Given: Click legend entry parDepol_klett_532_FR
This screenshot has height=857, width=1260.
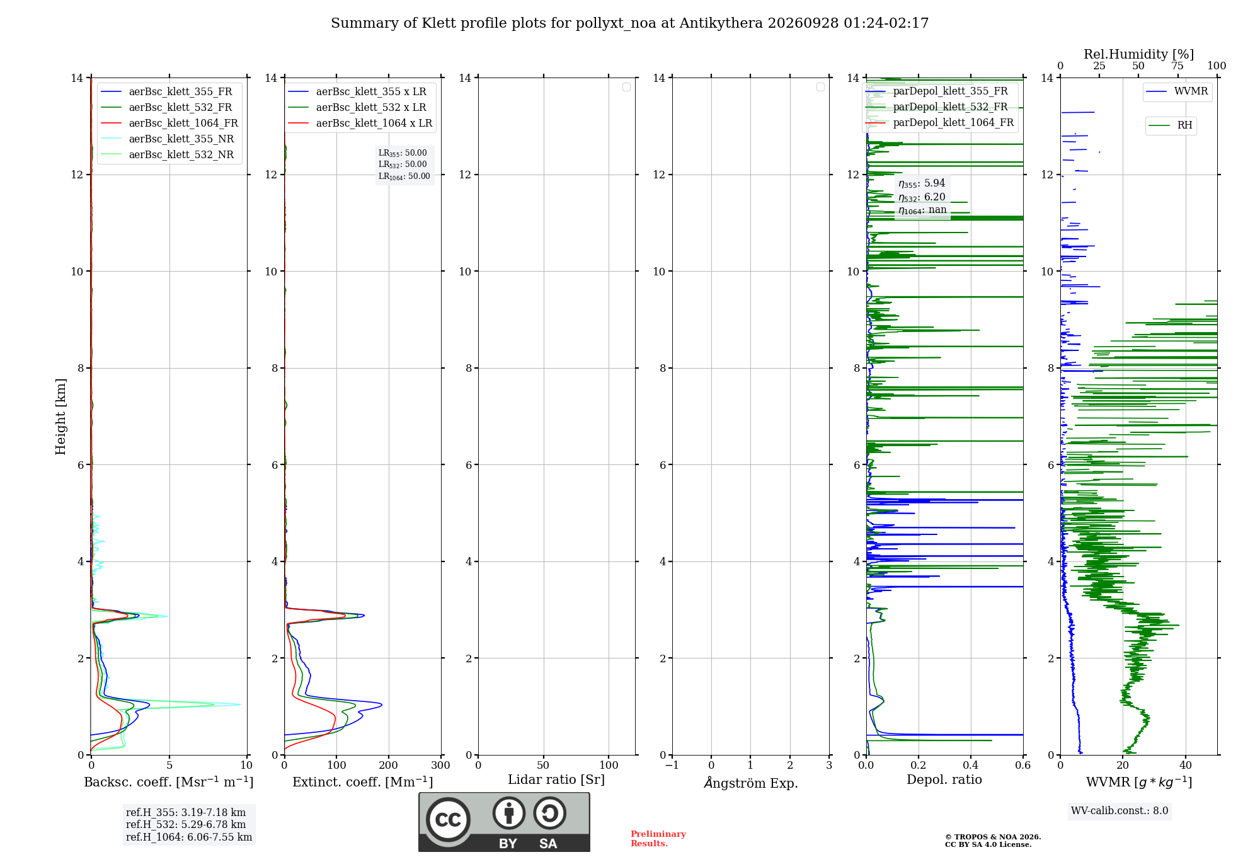Looking at the screenshot, I should [x=937, y=106].
